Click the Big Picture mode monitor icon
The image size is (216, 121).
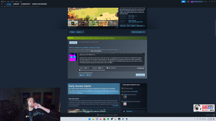tap(206, 1)
